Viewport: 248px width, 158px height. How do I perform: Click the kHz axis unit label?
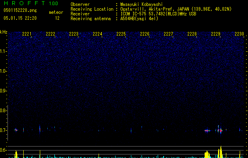pos(4,32)
